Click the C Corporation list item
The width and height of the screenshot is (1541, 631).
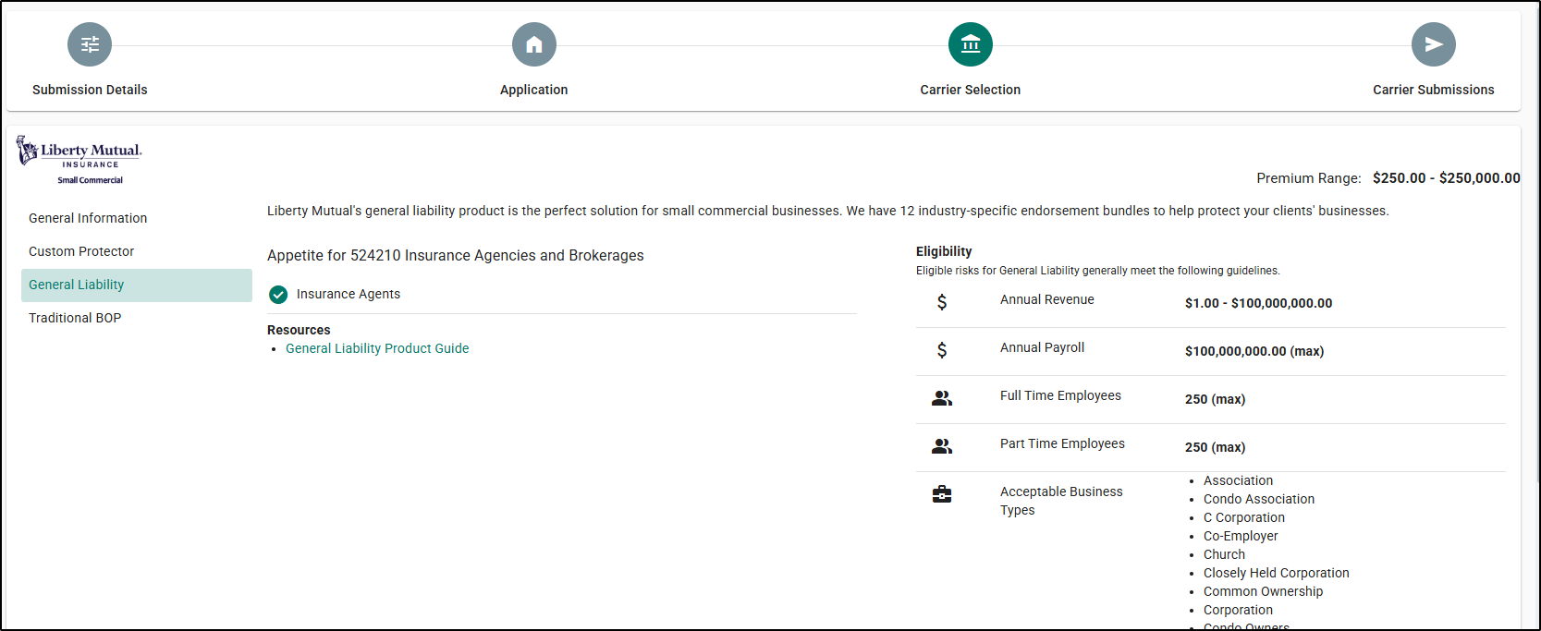(x=1244, y=517)
